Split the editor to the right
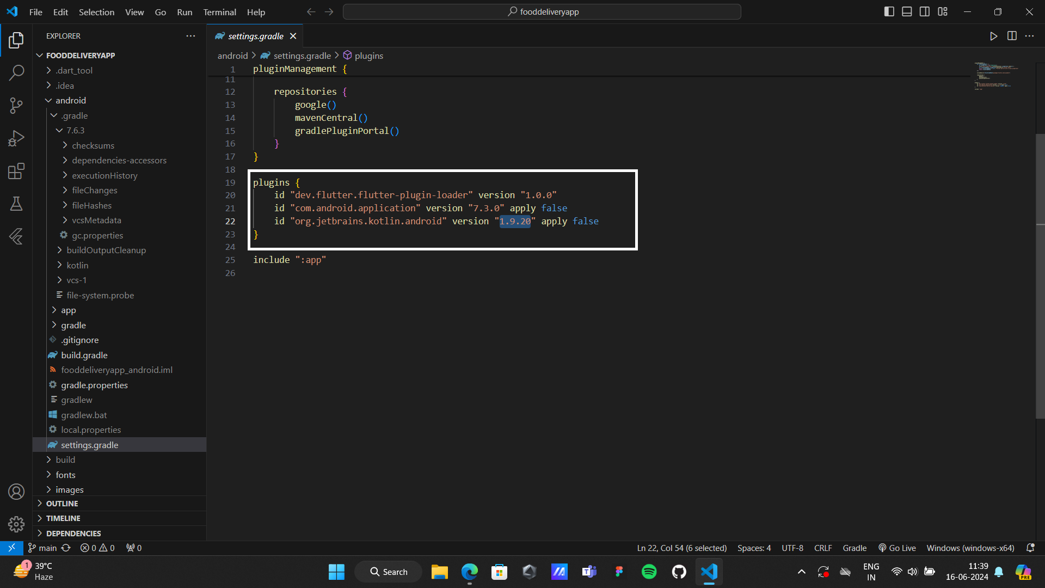Viewport: 1045px width, 588px height. coord(1012,36)
